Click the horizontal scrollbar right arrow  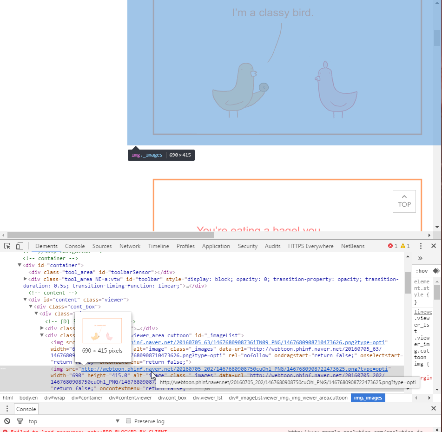429,235
